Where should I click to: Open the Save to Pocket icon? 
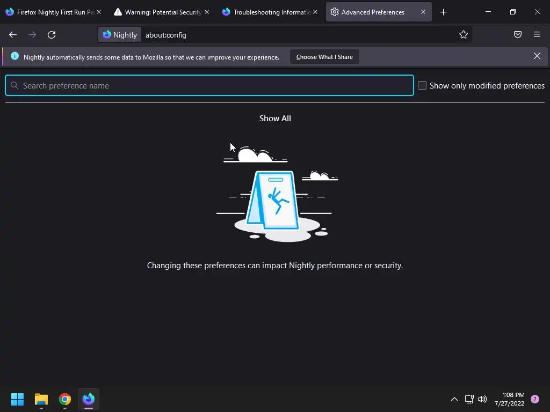517,34
